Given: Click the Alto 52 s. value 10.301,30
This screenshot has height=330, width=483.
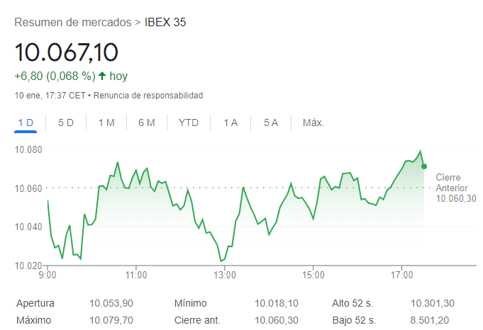Looking at the screenshot, I should tap(433, 303).
